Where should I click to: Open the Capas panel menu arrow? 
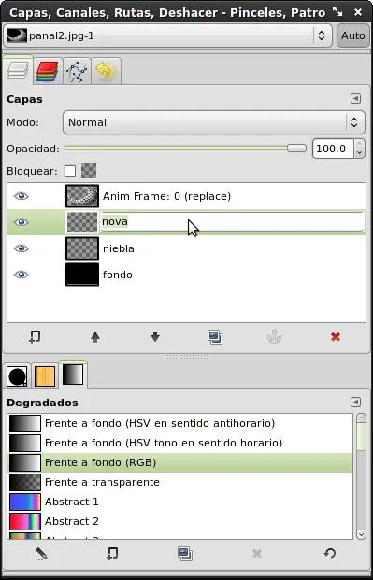(x=355, y=99)
